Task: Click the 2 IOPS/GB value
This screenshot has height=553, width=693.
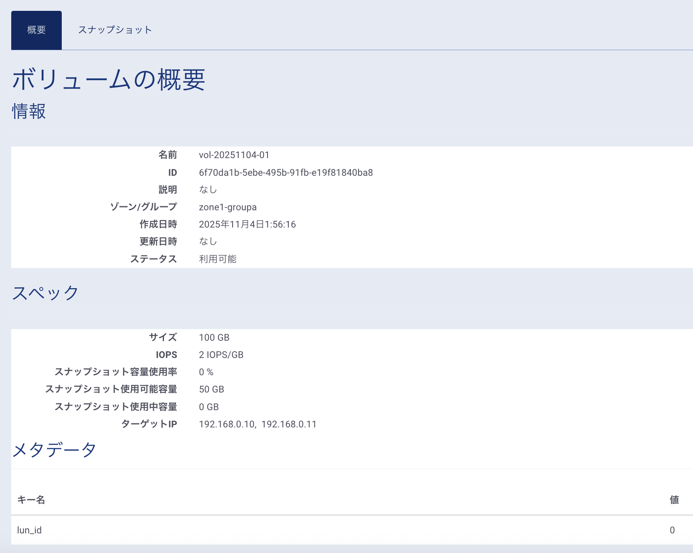Action: click(221, 355)
